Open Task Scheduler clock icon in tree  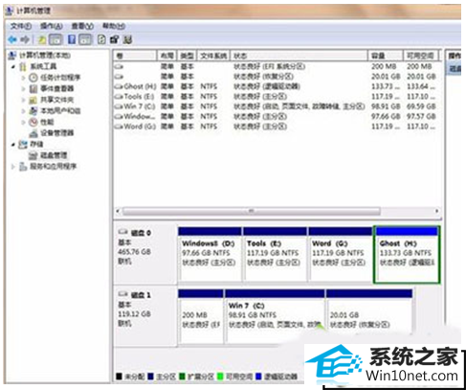point(33,78)
